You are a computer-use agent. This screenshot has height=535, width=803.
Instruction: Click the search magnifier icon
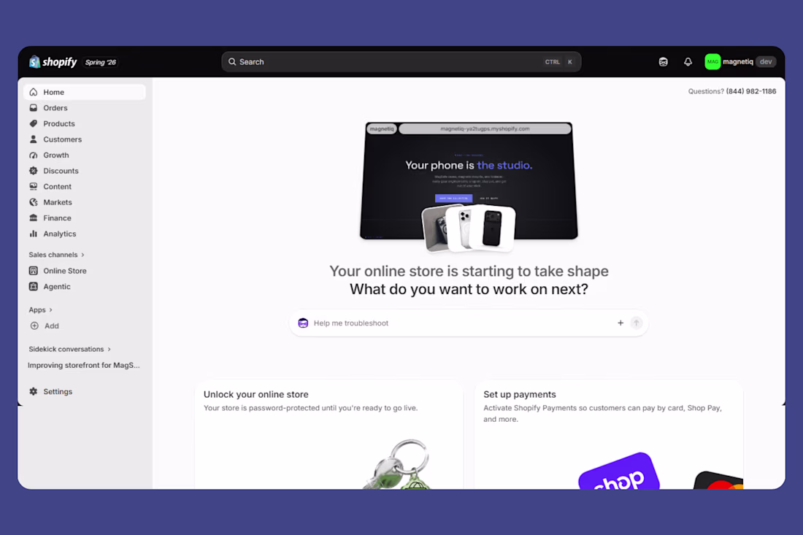(232, 62)
